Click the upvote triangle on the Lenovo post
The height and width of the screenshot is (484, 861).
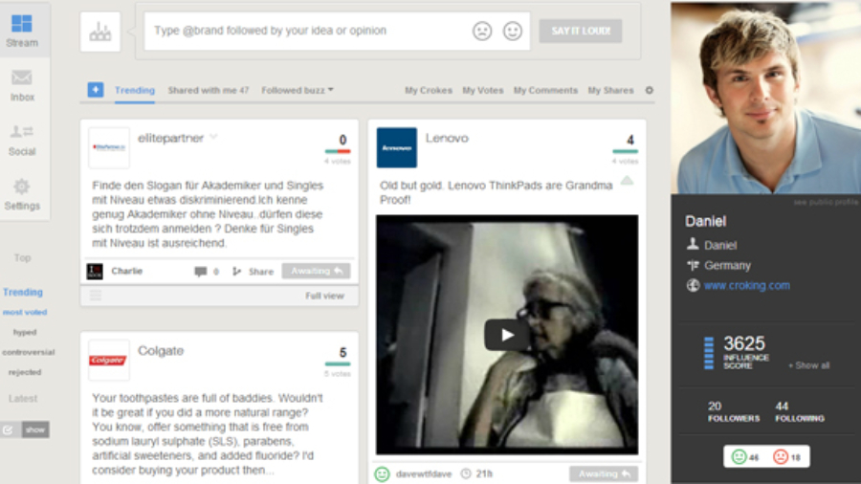[627, 181]
